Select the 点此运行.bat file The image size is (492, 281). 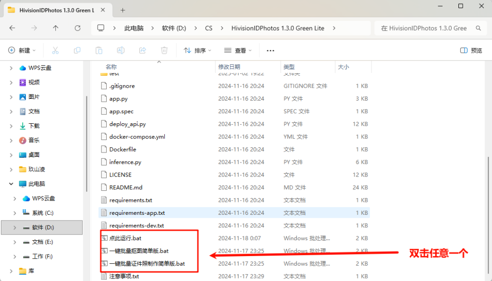point(125,238)
